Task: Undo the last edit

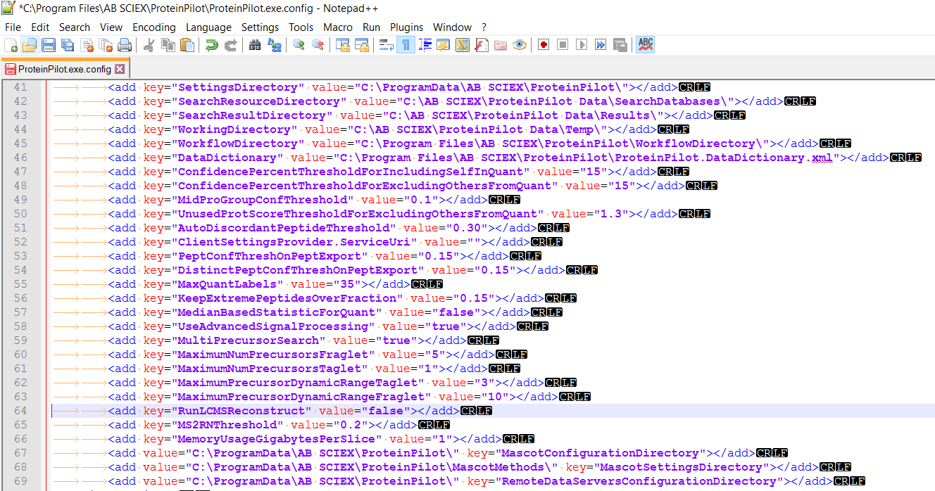Action: 211,45
